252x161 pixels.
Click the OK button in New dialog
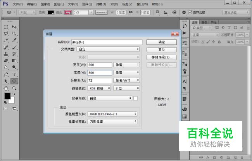[x=162, y=42]
